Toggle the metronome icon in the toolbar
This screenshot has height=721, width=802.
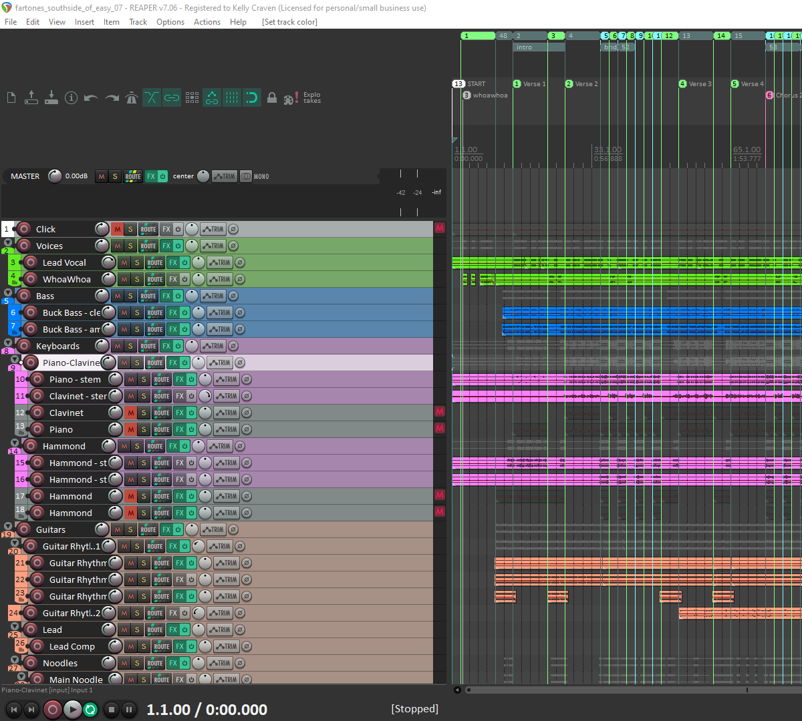[x=132, y=98]
